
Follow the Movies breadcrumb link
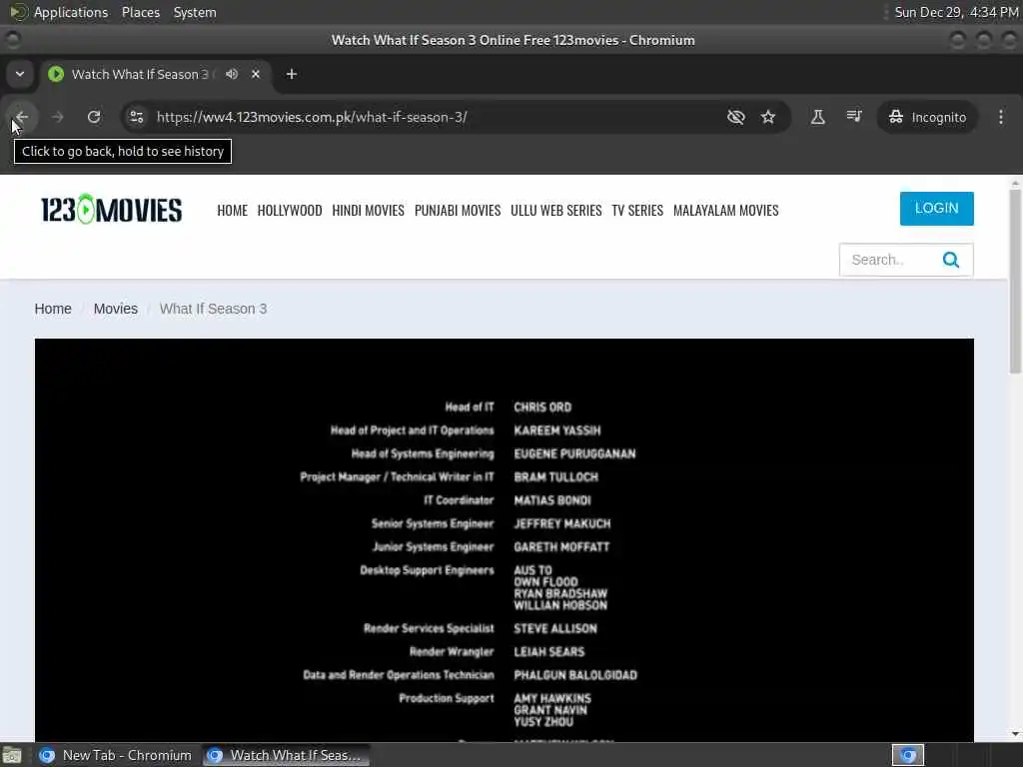tap(116, 310)
